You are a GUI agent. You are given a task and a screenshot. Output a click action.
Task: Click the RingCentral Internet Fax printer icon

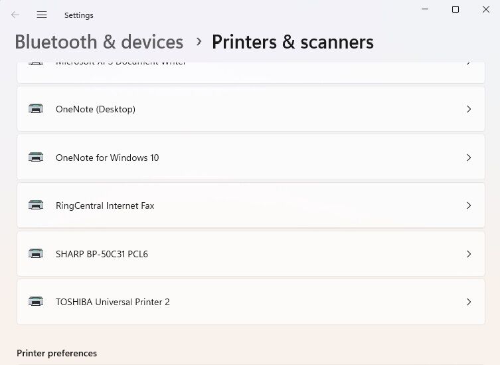pyautogui.click(x=36, y=205)
